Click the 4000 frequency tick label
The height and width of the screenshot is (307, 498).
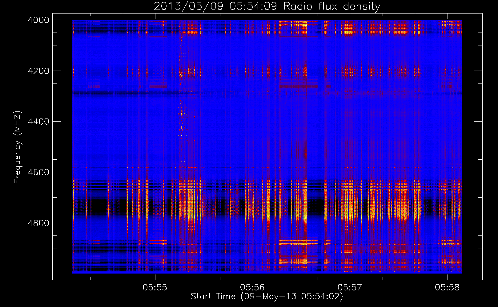(x=38, y=20)
